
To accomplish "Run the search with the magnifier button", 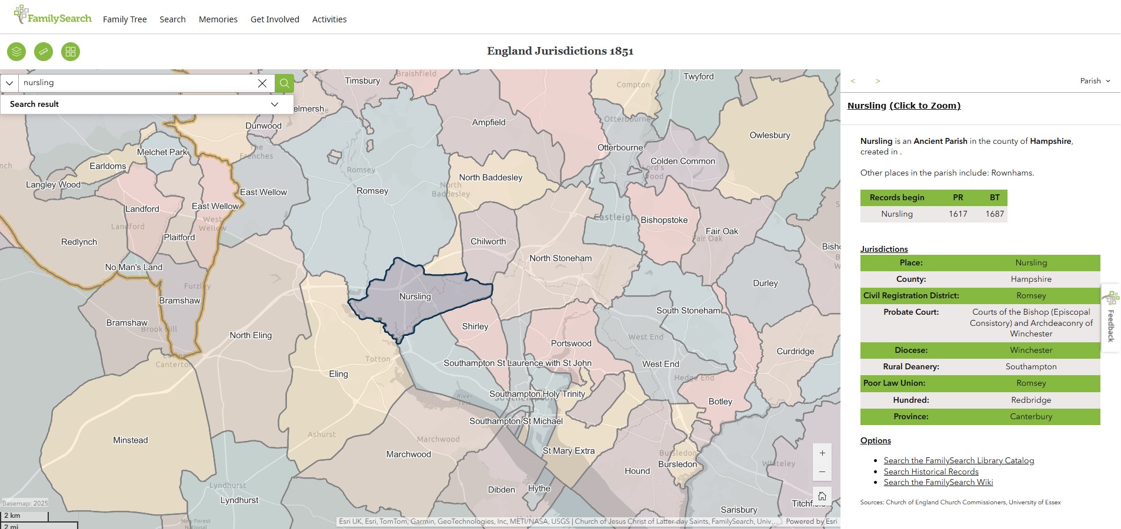I will (284, 83).
